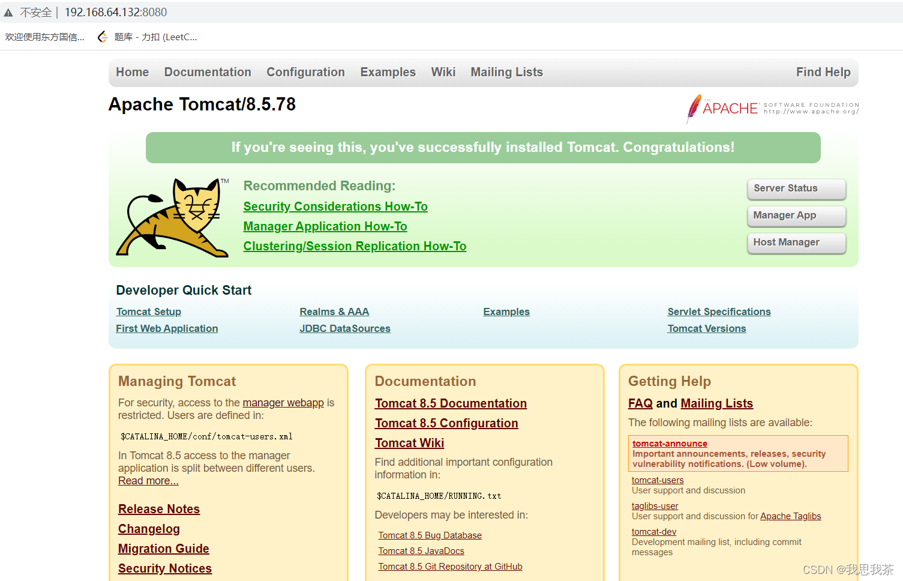Open the JDBC DataSources link
This screenshot has height=581, width=903.
click(x=345, y=328)
